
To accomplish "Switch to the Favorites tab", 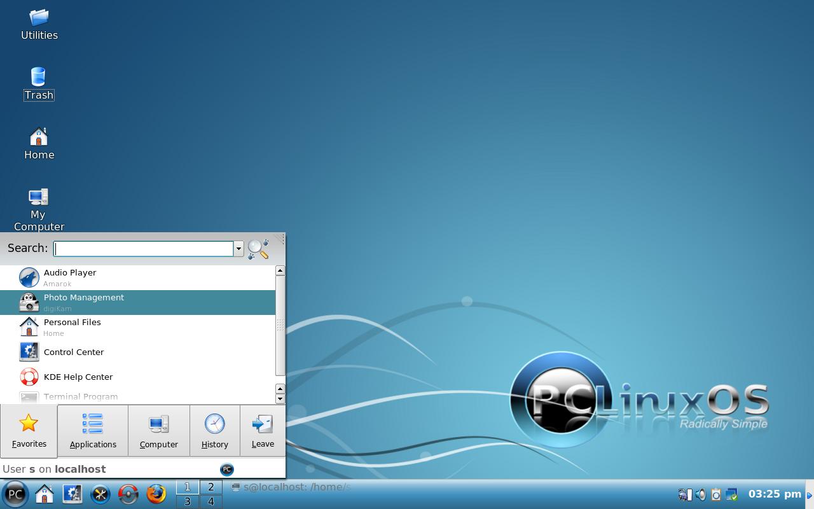I will click(29, 431).
